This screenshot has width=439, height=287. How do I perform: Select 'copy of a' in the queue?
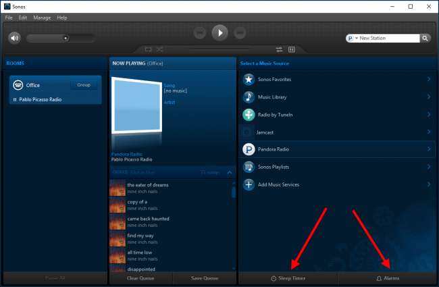pyautogui.click(x=172, y=205)
